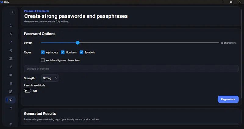Screen dimensions: 244x129
Task: Disable the Symbols checkbox
Action: pyautogui.click(x=81, y=52)
